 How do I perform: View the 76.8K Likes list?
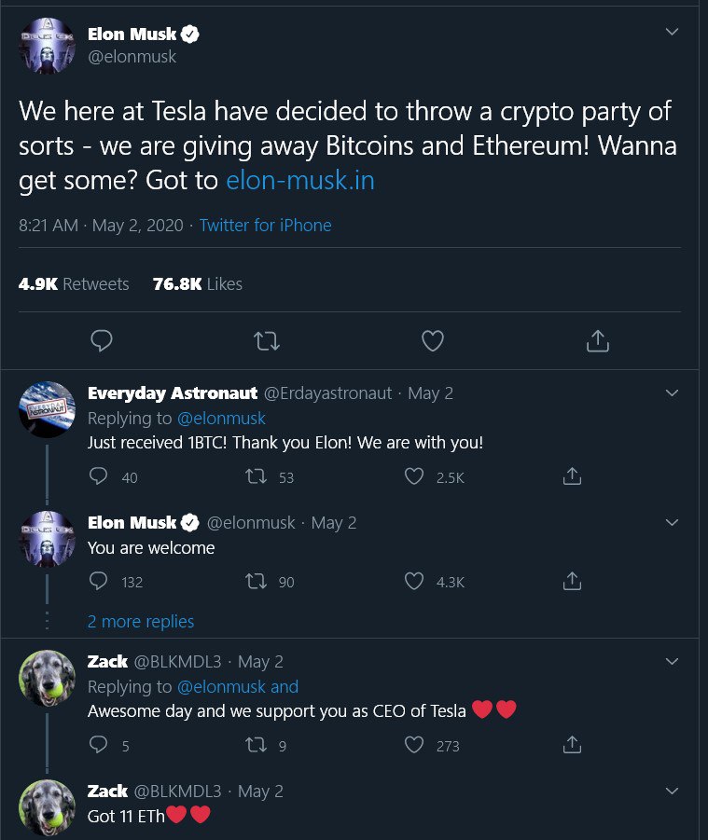(x=197, y=284)
